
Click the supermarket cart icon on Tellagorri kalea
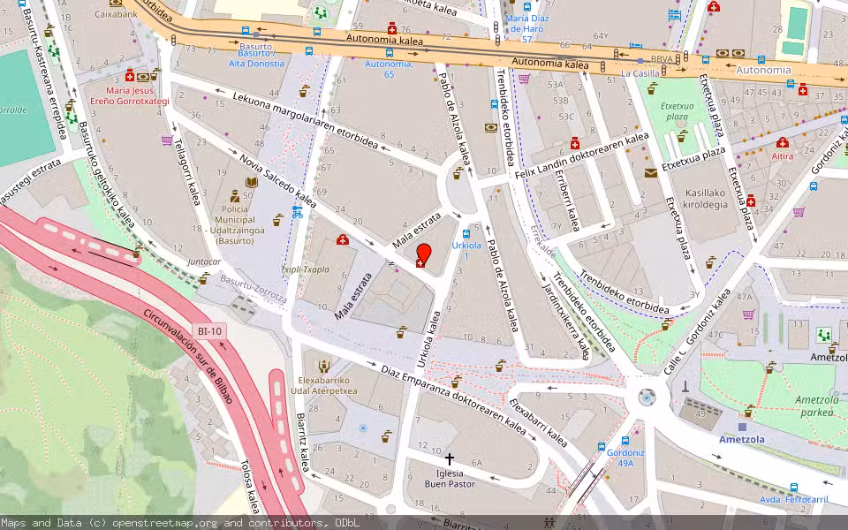[x=166, y=140]
